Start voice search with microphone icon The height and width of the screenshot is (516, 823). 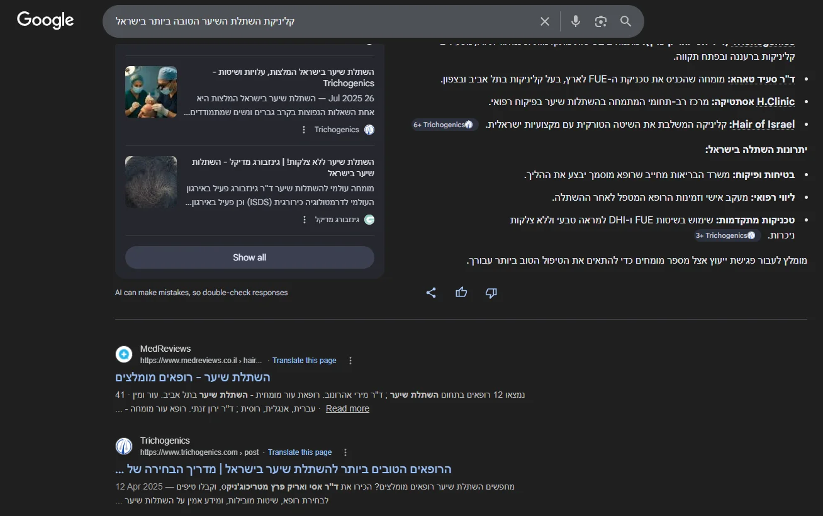pos(576,21)
